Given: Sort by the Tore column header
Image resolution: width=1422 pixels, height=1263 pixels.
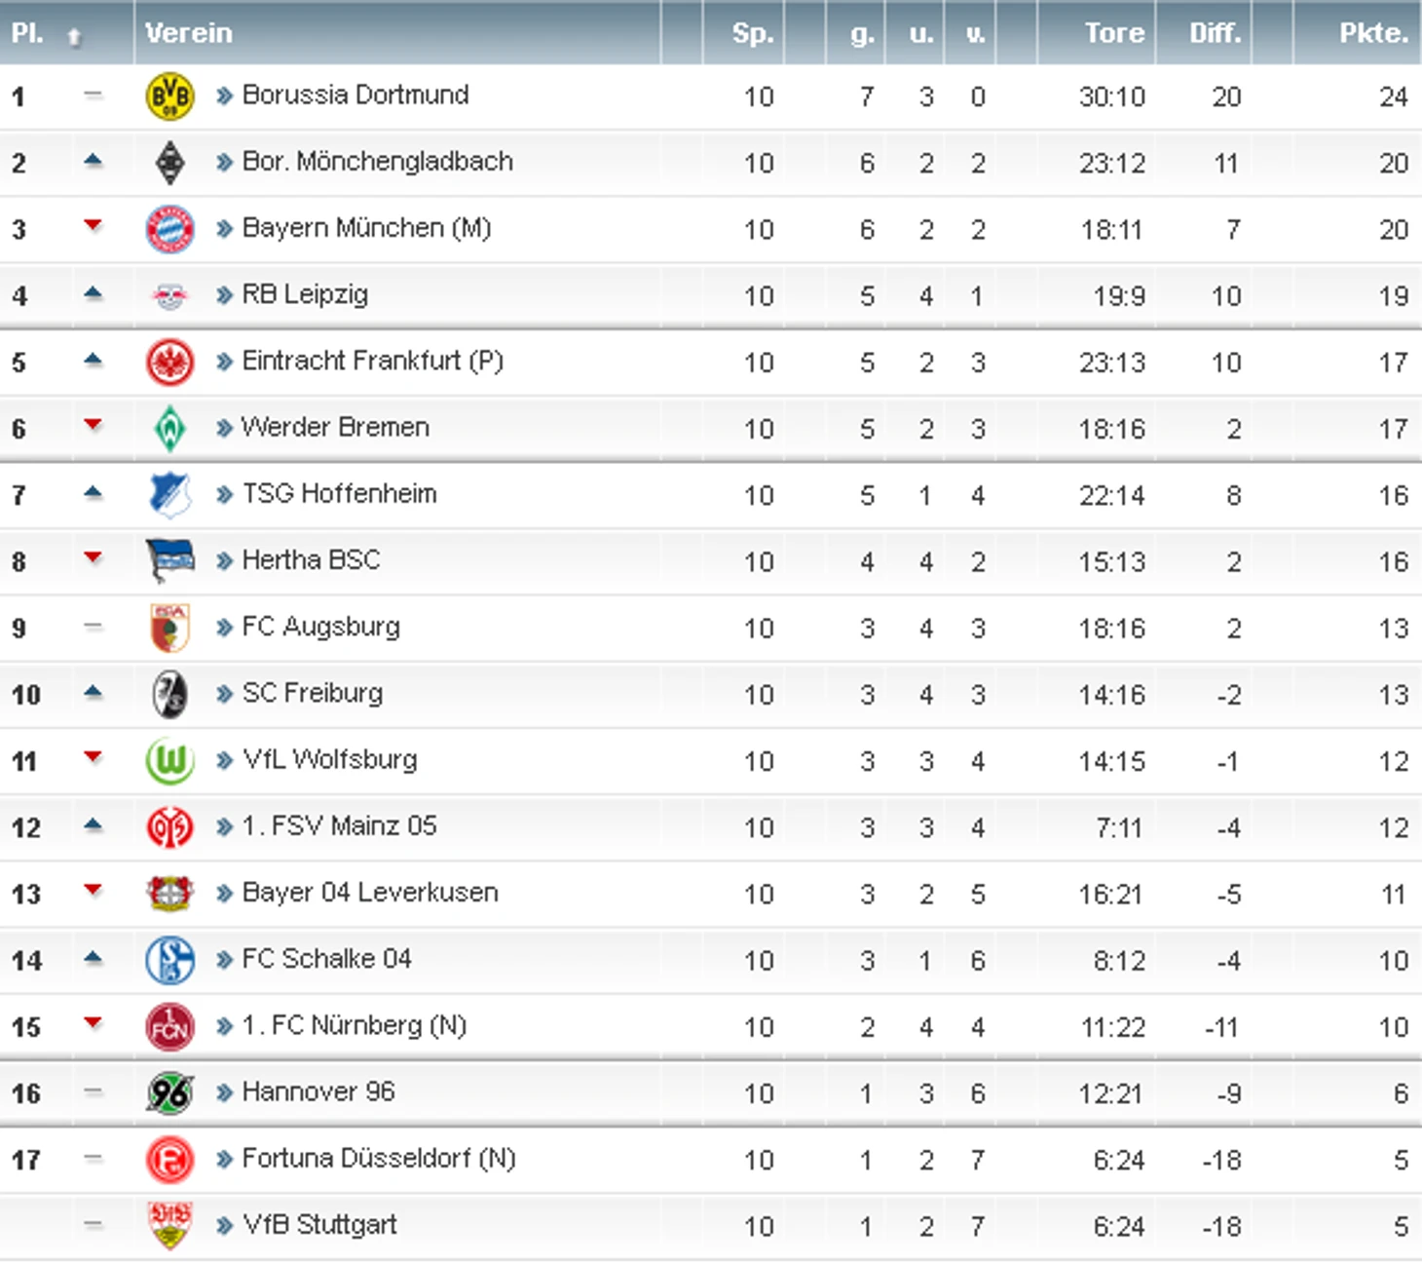Looking at the screenshot, I should click(x=1114, y=33).
